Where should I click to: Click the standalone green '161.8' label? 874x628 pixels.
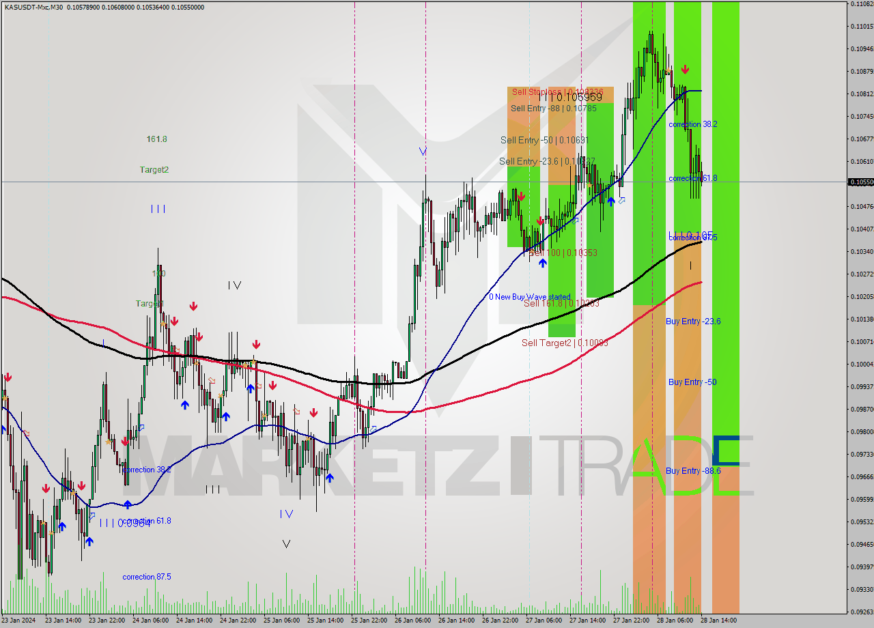pyautogui.click(x=156, y=139)
